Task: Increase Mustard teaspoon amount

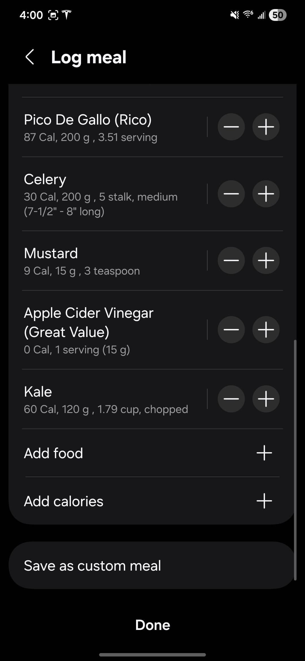Action: [x=266, y=260]
